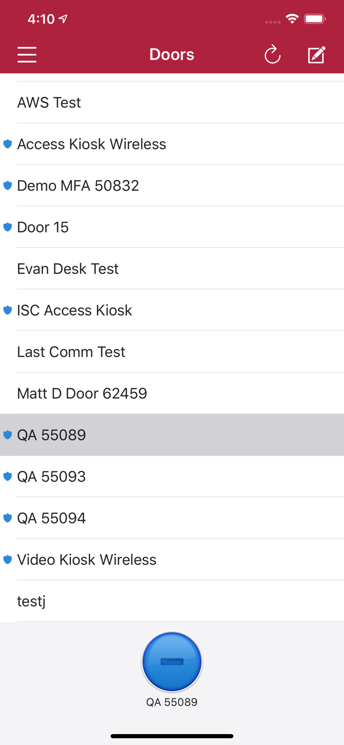Tap the Wi-Fi icon in the status bar
This screenshot has width=344, height=745.
[292, 18]
